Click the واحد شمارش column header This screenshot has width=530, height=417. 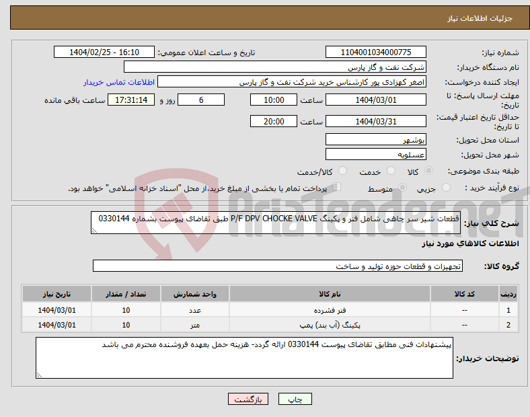pyautogui.click(x=195, y=294)
